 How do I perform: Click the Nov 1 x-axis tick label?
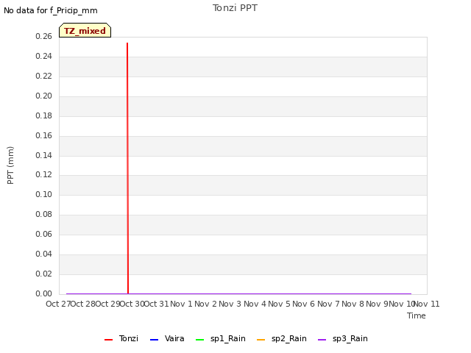(x=181, y=304)
